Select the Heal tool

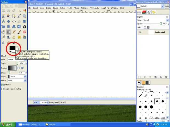pyautogui.click(x=19, y=37)
